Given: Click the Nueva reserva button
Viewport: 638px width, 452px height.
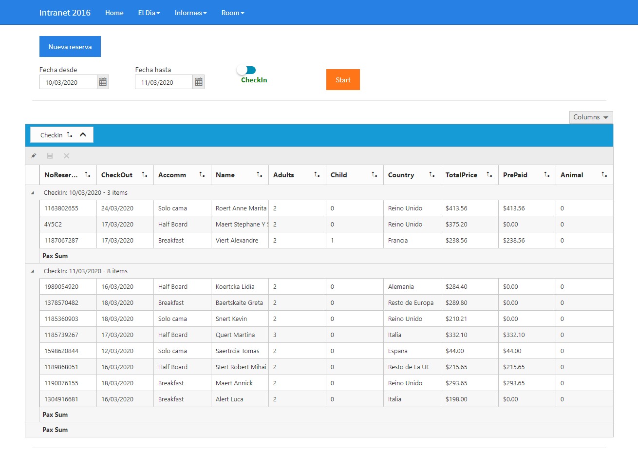Looking at the screenshot, I should [x=70, y=47].
